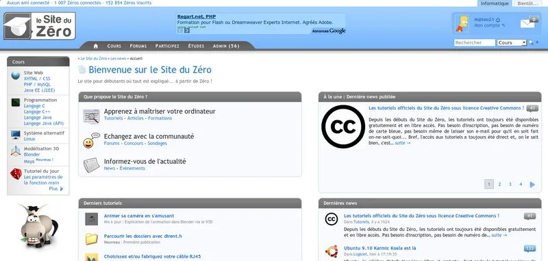Open the Forums menu

138,46
